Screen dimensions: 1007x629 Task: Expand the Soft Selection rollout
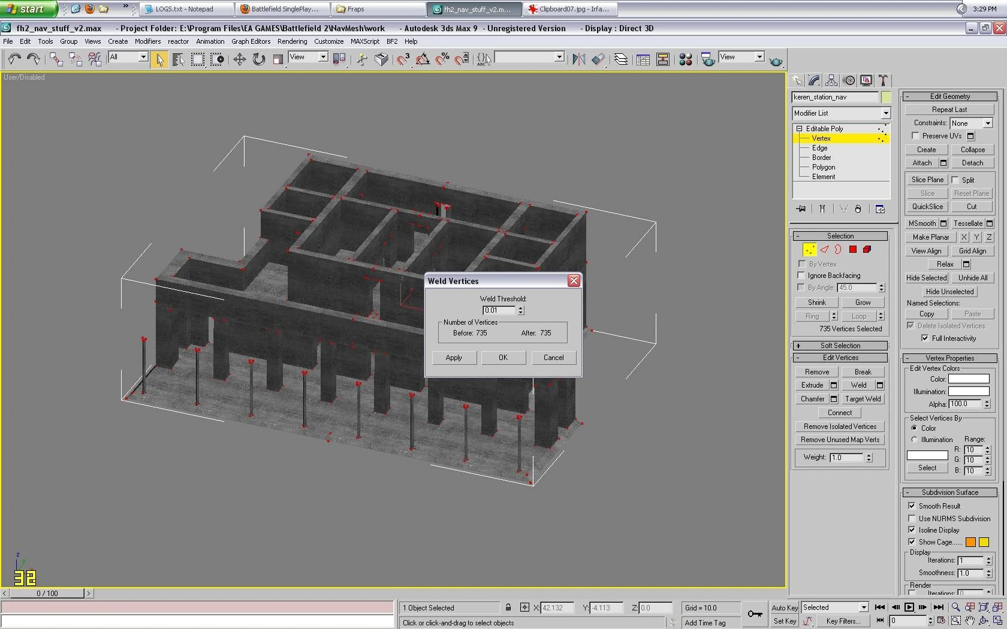[x=839, y=346]
